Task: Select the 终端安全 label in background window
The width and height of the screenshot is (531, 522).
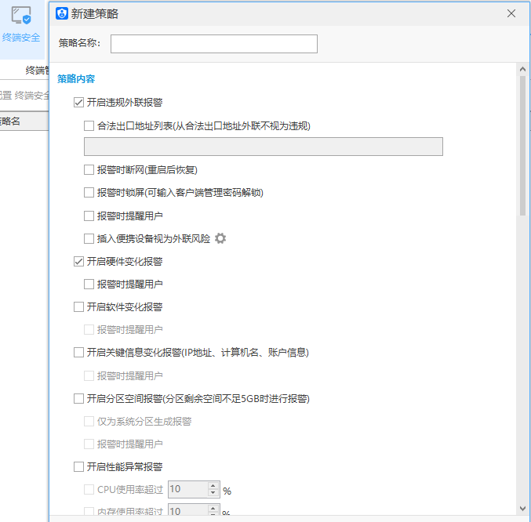Action: pos(21,38)
